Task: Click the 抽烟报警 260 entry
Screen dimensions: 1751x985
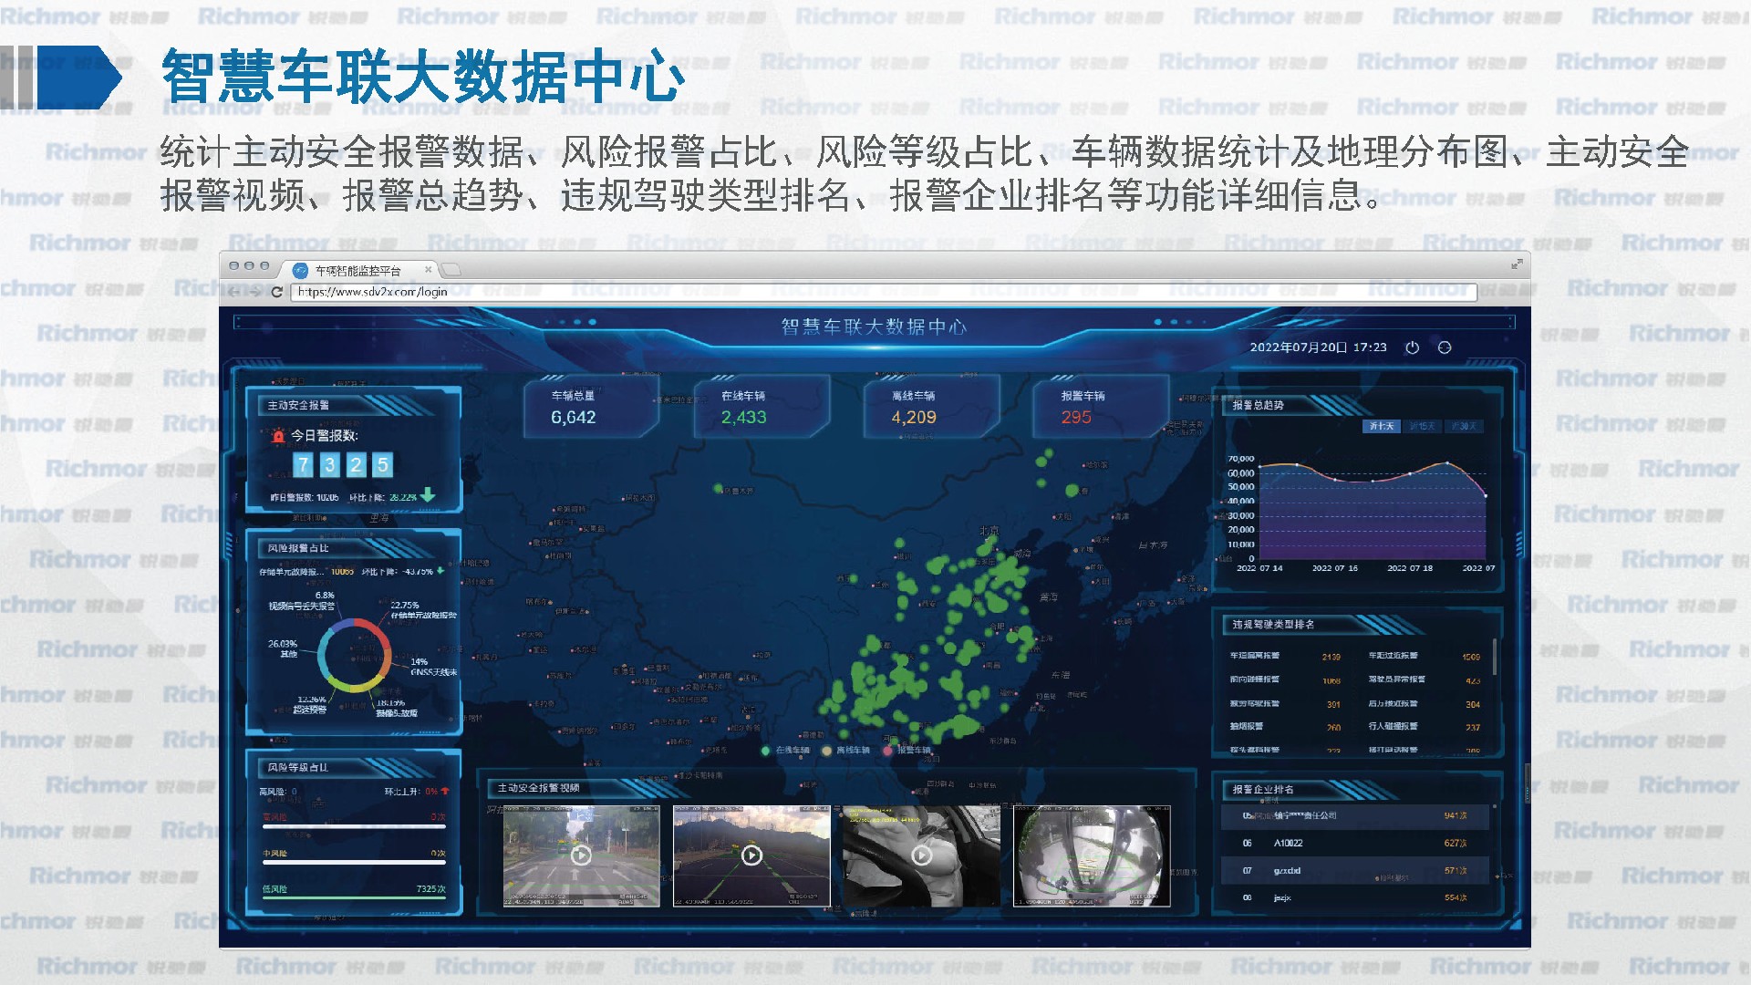Action: click(1286, 727)
